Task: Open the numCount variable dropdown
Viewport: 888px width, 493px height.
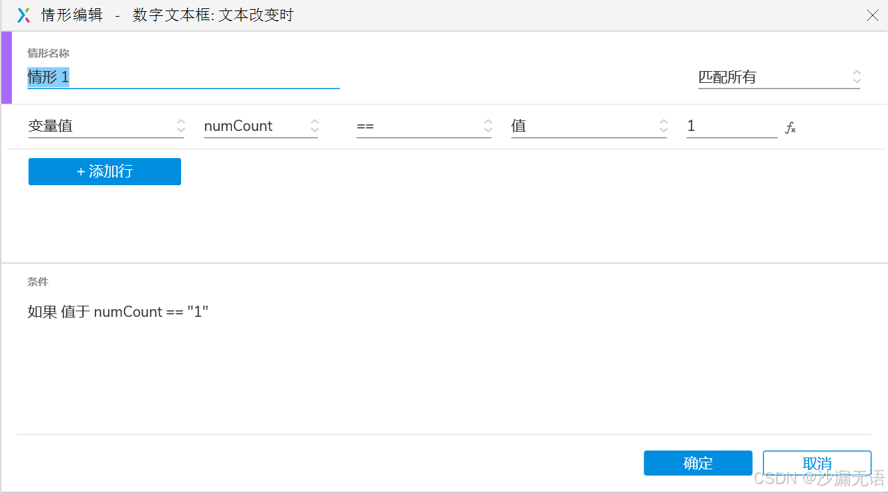Action: click(261, 126)
